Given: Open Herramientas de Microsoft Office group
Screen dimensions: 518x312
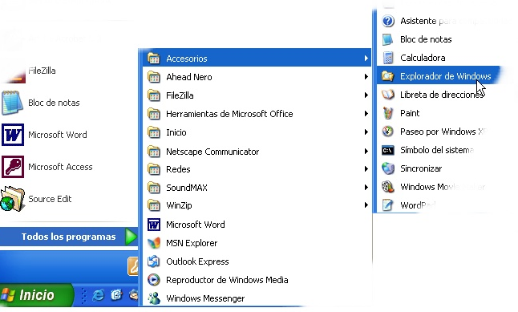Looking at the screenshot, I should click(x=257, y=114).
